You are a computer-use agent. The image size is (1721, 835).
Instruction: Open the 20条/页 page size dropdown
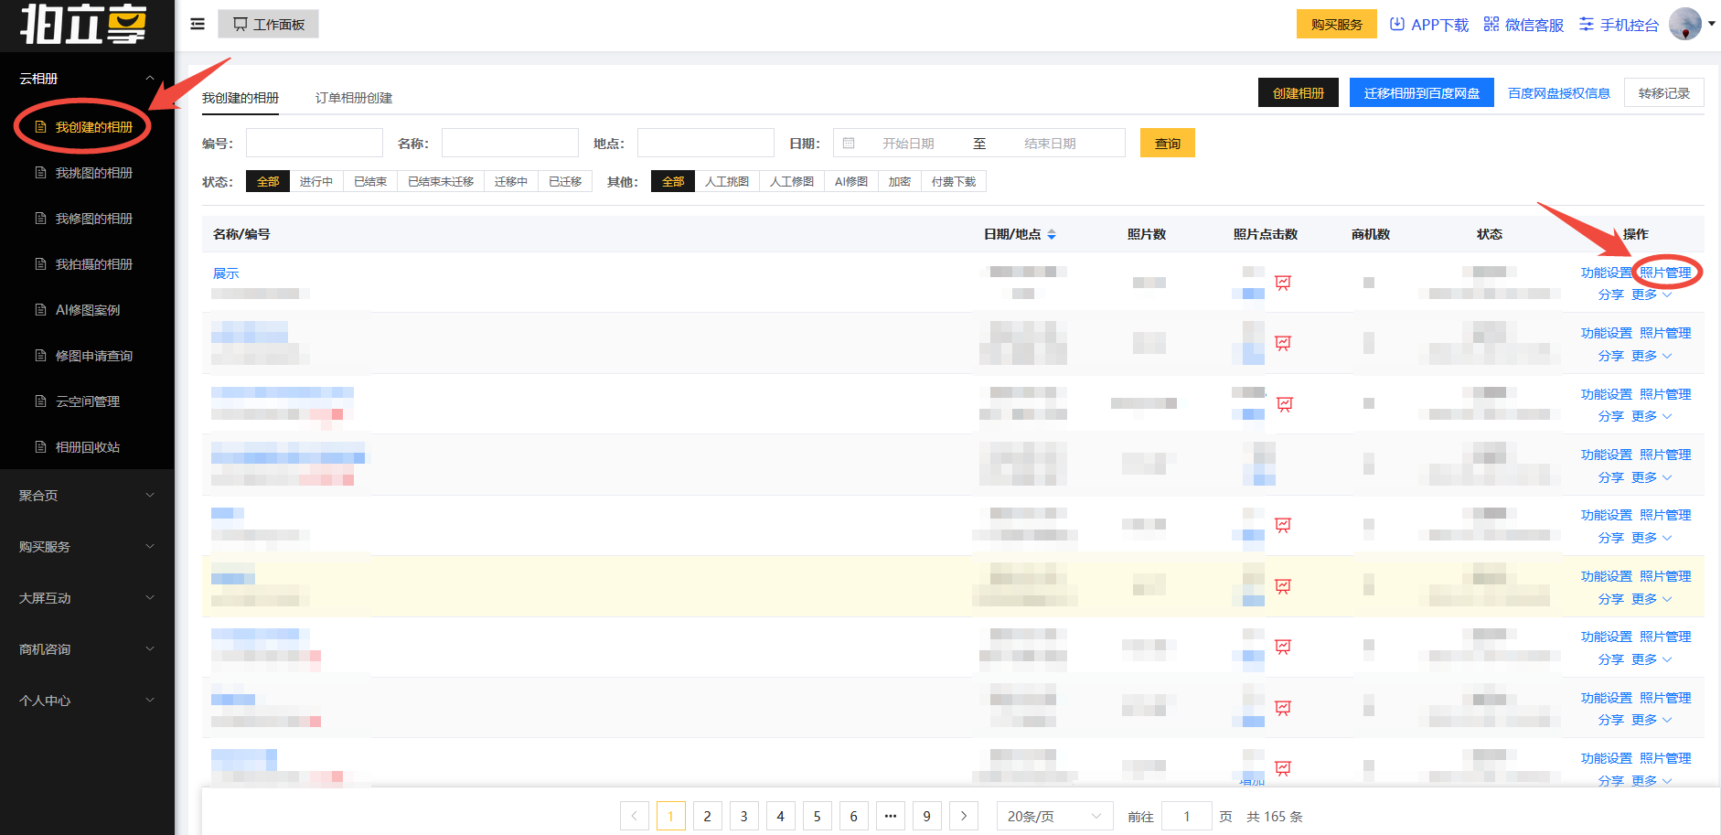coord(1053,816)
